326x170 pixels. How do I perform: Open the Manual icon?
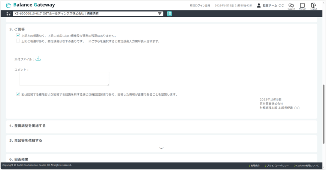[302, 6]
